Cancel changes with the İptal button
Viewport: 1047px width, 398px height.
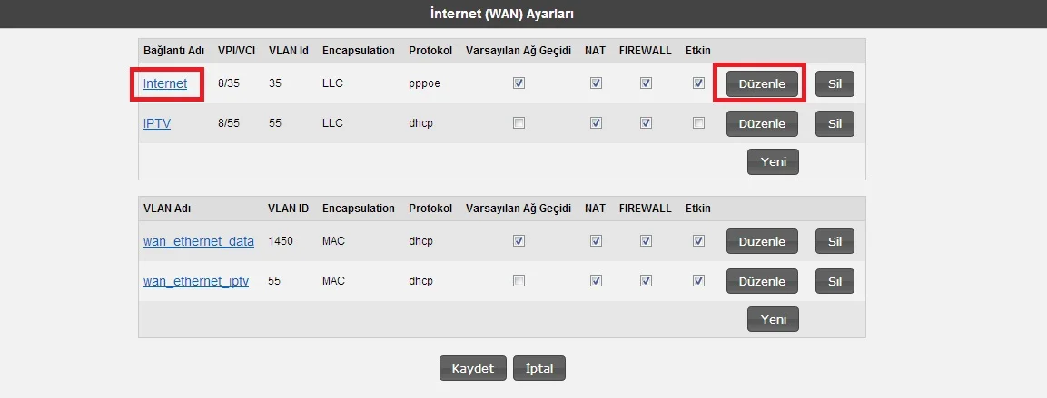tap(539, 368)
